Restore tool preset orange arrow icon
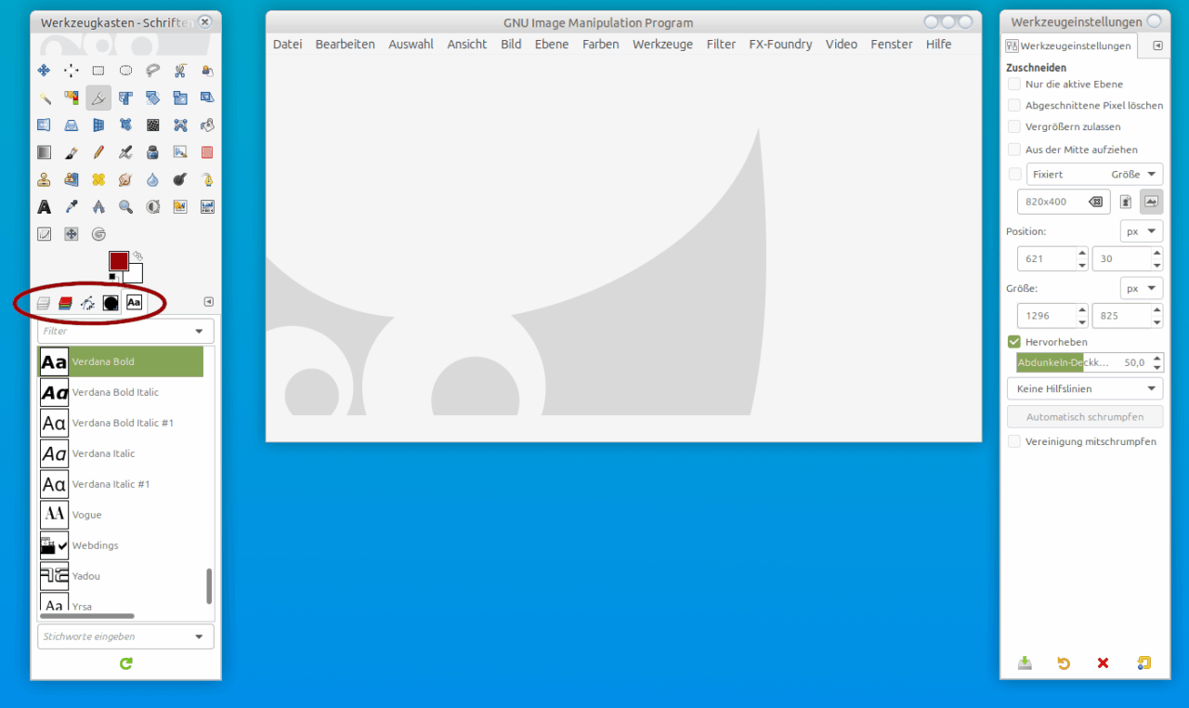Image resolution: width=1189 pixels, height=708 pixels. [1064, 662]
